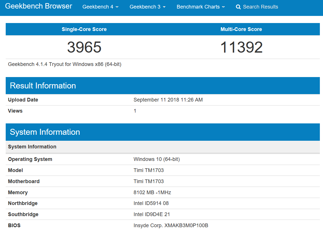This screenshot has height=234, width=323.
Task: Click the blue System Information section header
Action: (45, 132)
